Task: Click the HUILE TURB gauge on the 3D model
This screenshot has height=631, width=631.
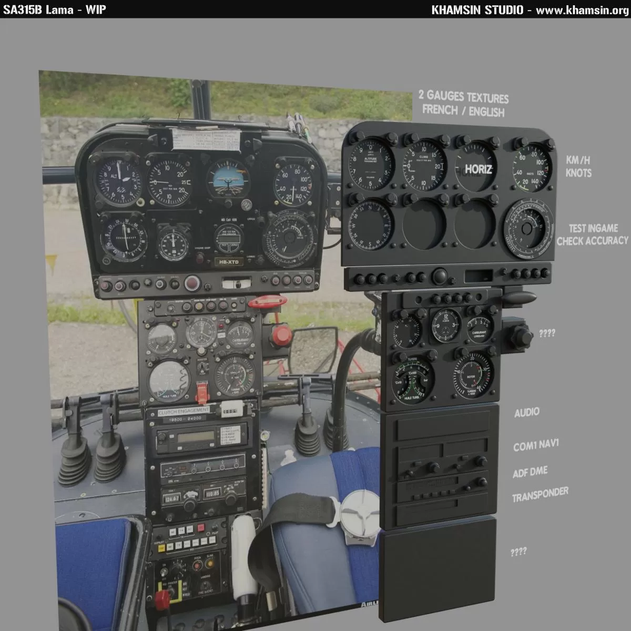Action: (x=412, y=378)
